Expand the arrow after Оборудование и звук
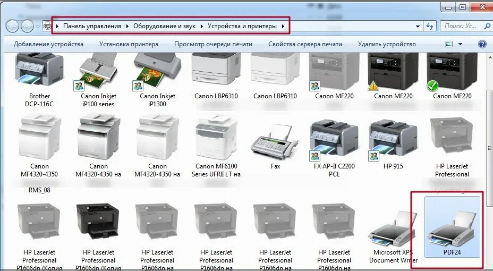 click(201, 26)
